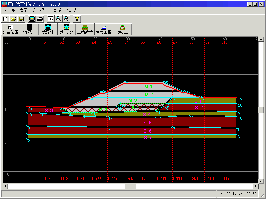Activate the ブロック toolbar button
The image size is (266, 199).
click(66, 29)
